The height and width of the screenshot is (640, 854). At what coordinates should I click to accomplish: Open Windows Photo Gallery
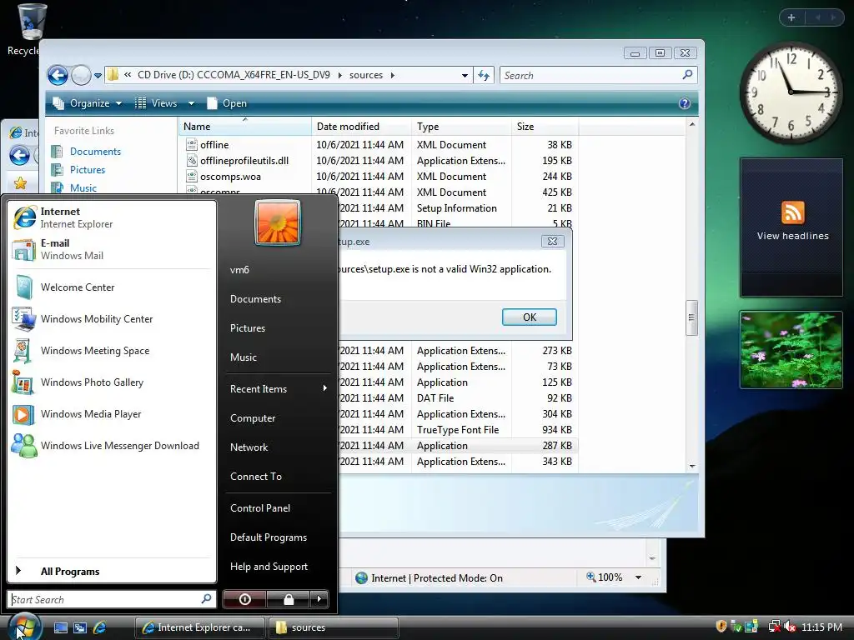pos(112,382)
